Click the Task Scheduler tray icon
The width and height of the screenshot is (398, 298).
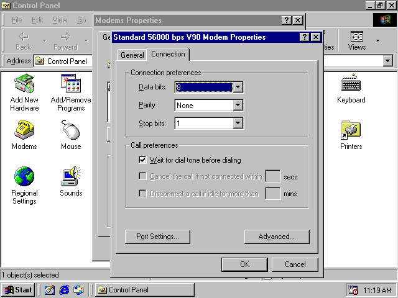[x=353, y=290]
